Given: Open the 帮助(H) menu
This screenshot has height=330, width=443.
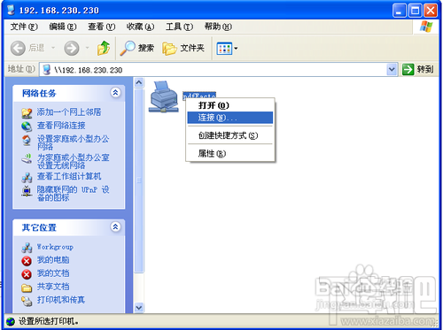Looking at the screenshot, I should point(218,27).
